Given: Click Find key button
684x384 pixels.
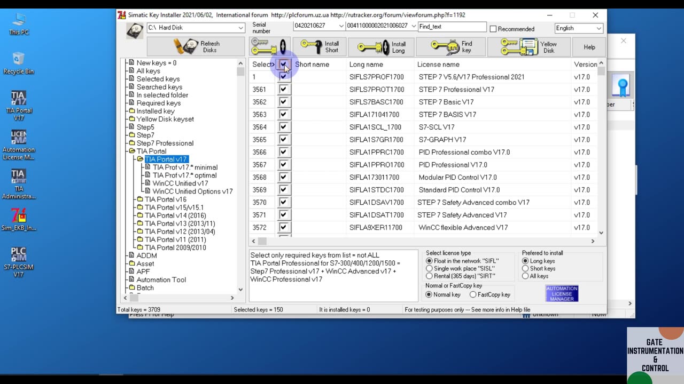Looking at the screenshot, I should 451,47.
